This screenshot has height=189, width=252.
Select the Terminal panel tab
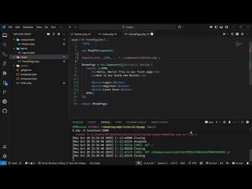(x=106, y=122)
